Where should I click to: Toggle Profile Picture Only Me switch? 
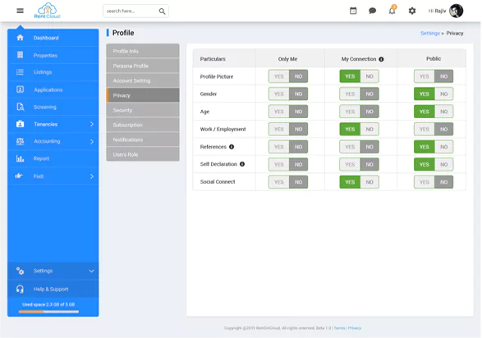tap(288, 76)
